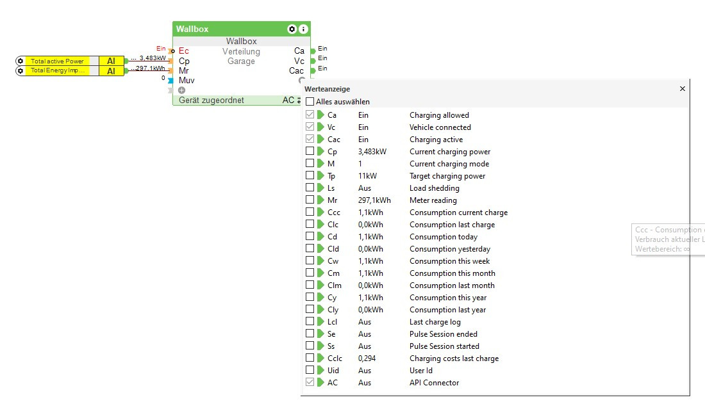Toggle the AC API Connector checkbox
Image resolution: width=705 pixels, height=402 pixels.
310,382
